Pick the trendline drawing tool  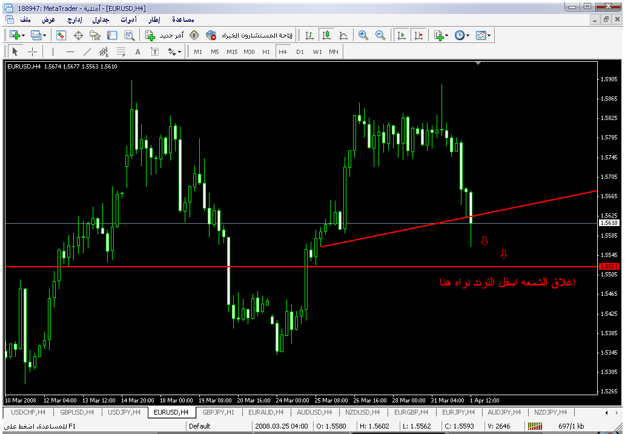[x=87, y=52]
